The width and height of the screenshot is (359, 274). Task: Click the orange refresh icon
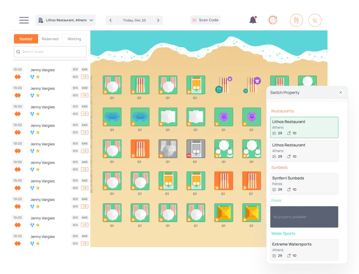tap(273, 20)
